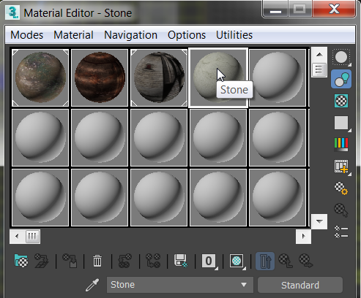Toggle Show End Result button
The width and height of the screenshot is (361, 298).
(x=265, y=261)
